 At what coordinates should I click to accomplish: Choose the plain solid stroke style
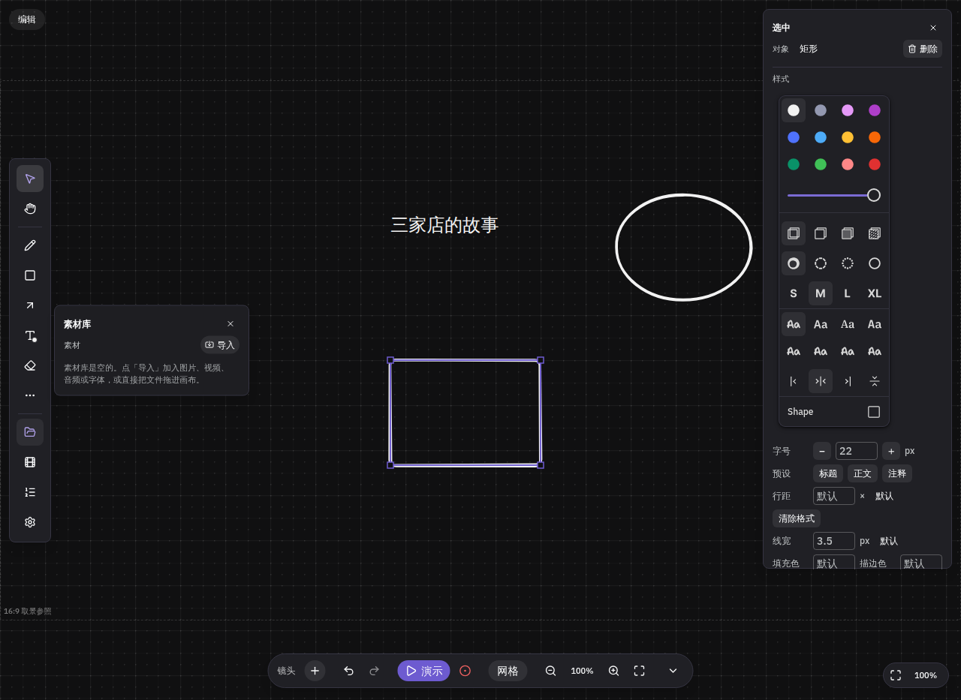coord(875,263)
